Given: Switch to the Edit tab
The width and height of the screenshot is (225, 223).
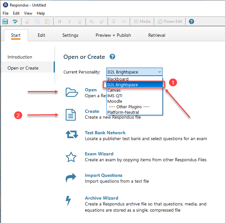Looking at the screenshot, I should 41,35.
